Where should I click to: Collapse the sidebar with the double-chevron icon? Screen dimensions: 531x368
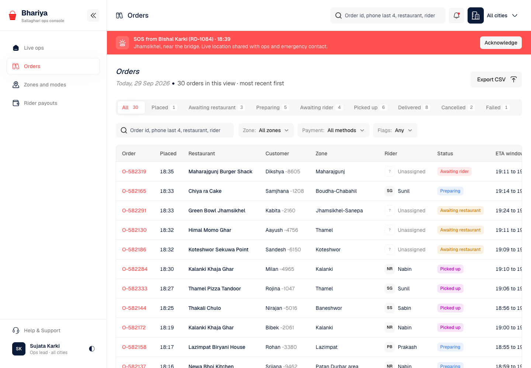pyautogui.click(x=93, y=15)
